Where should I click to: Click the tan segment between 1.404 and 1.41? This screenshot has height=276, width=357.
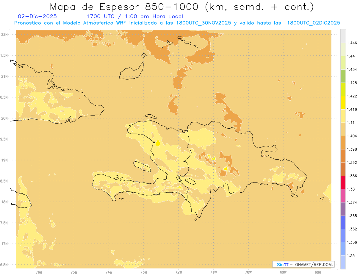coord(343,129)
